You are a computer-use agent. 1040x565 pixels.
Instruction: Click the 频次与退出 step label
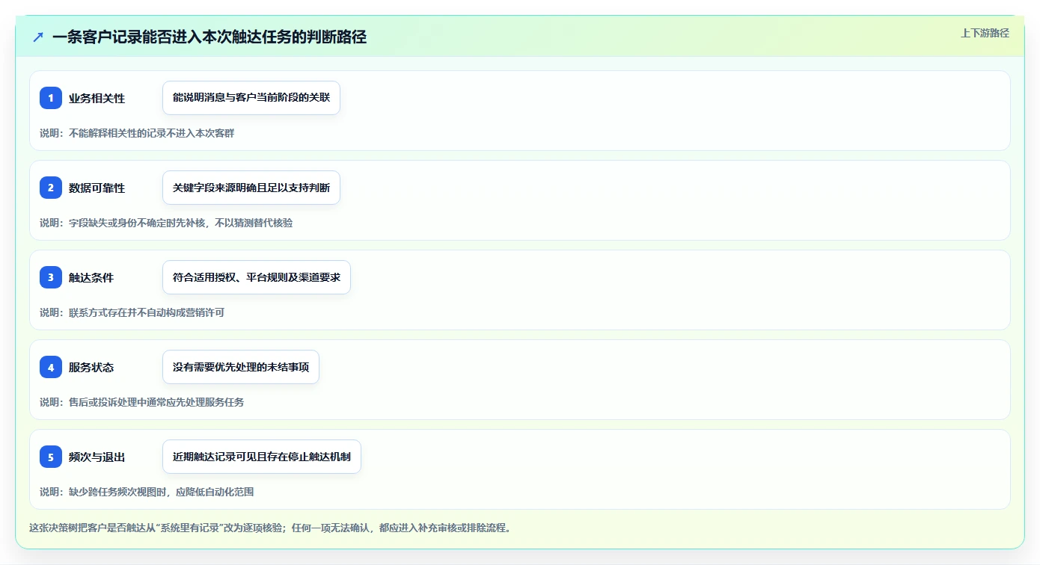point(97,457)
